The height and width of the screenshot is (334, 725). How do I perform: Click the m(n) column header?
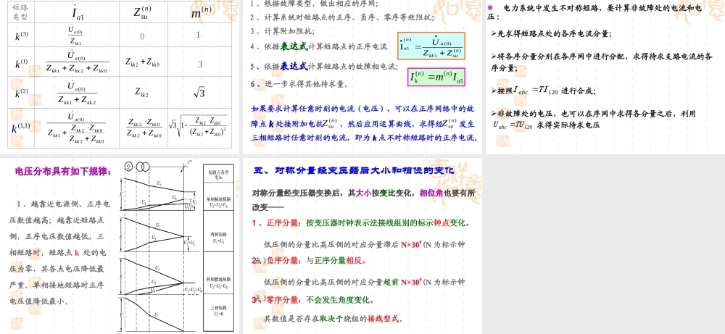(199, 12)
